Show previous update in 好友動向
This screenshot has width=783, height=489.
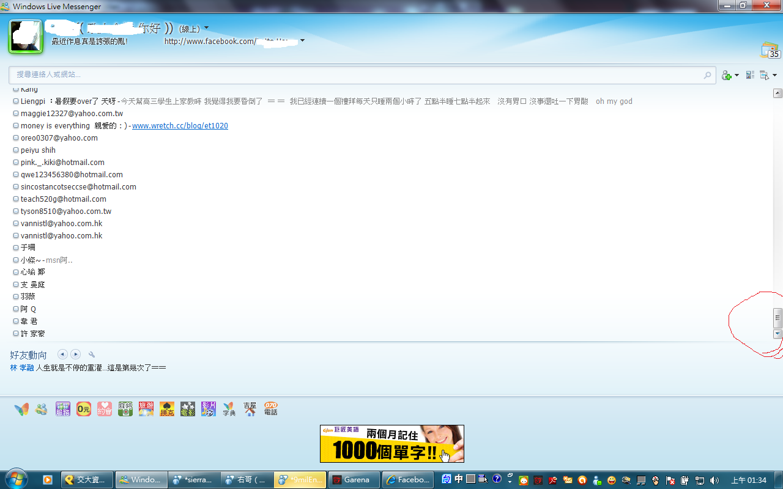coord(62,355)
